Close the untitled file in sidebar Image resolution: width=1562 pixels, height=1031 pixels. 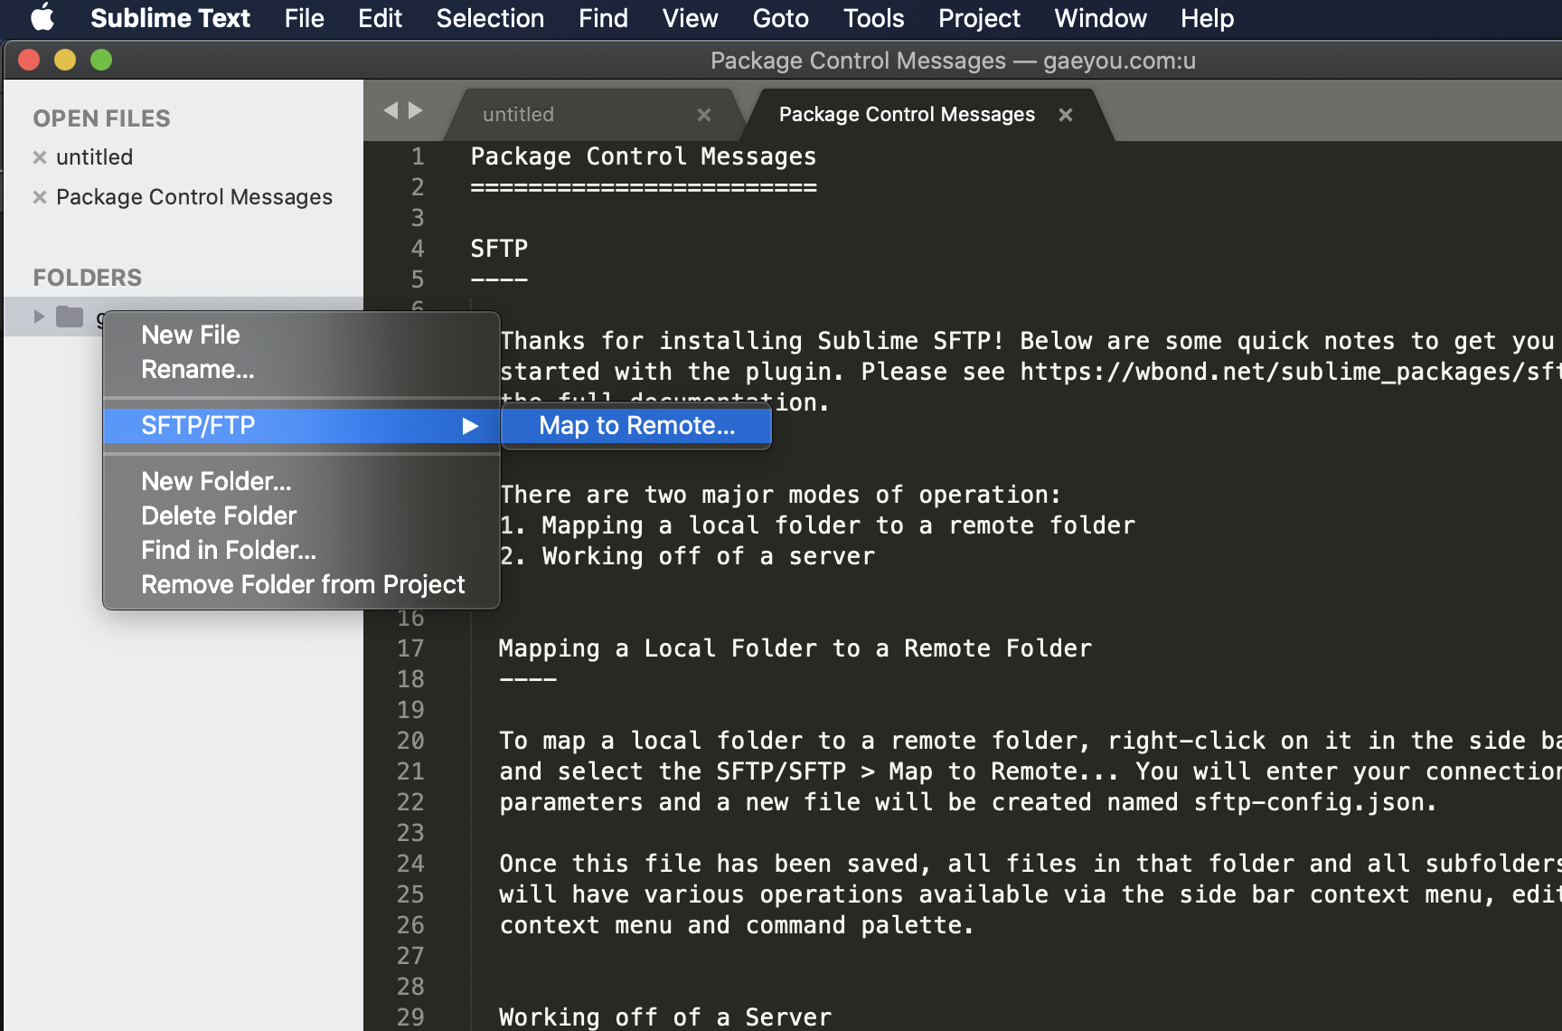(40, 157)
